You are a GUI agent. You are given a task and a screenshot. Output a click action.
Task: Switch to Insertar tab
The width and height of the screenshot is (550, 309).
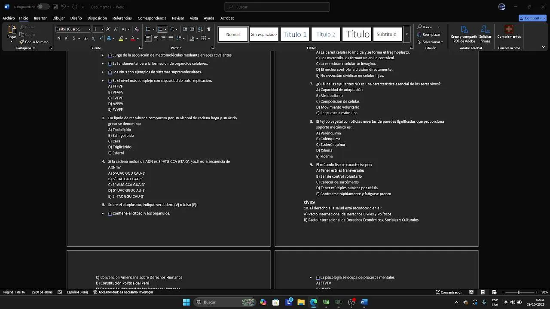tap(40, 18)
